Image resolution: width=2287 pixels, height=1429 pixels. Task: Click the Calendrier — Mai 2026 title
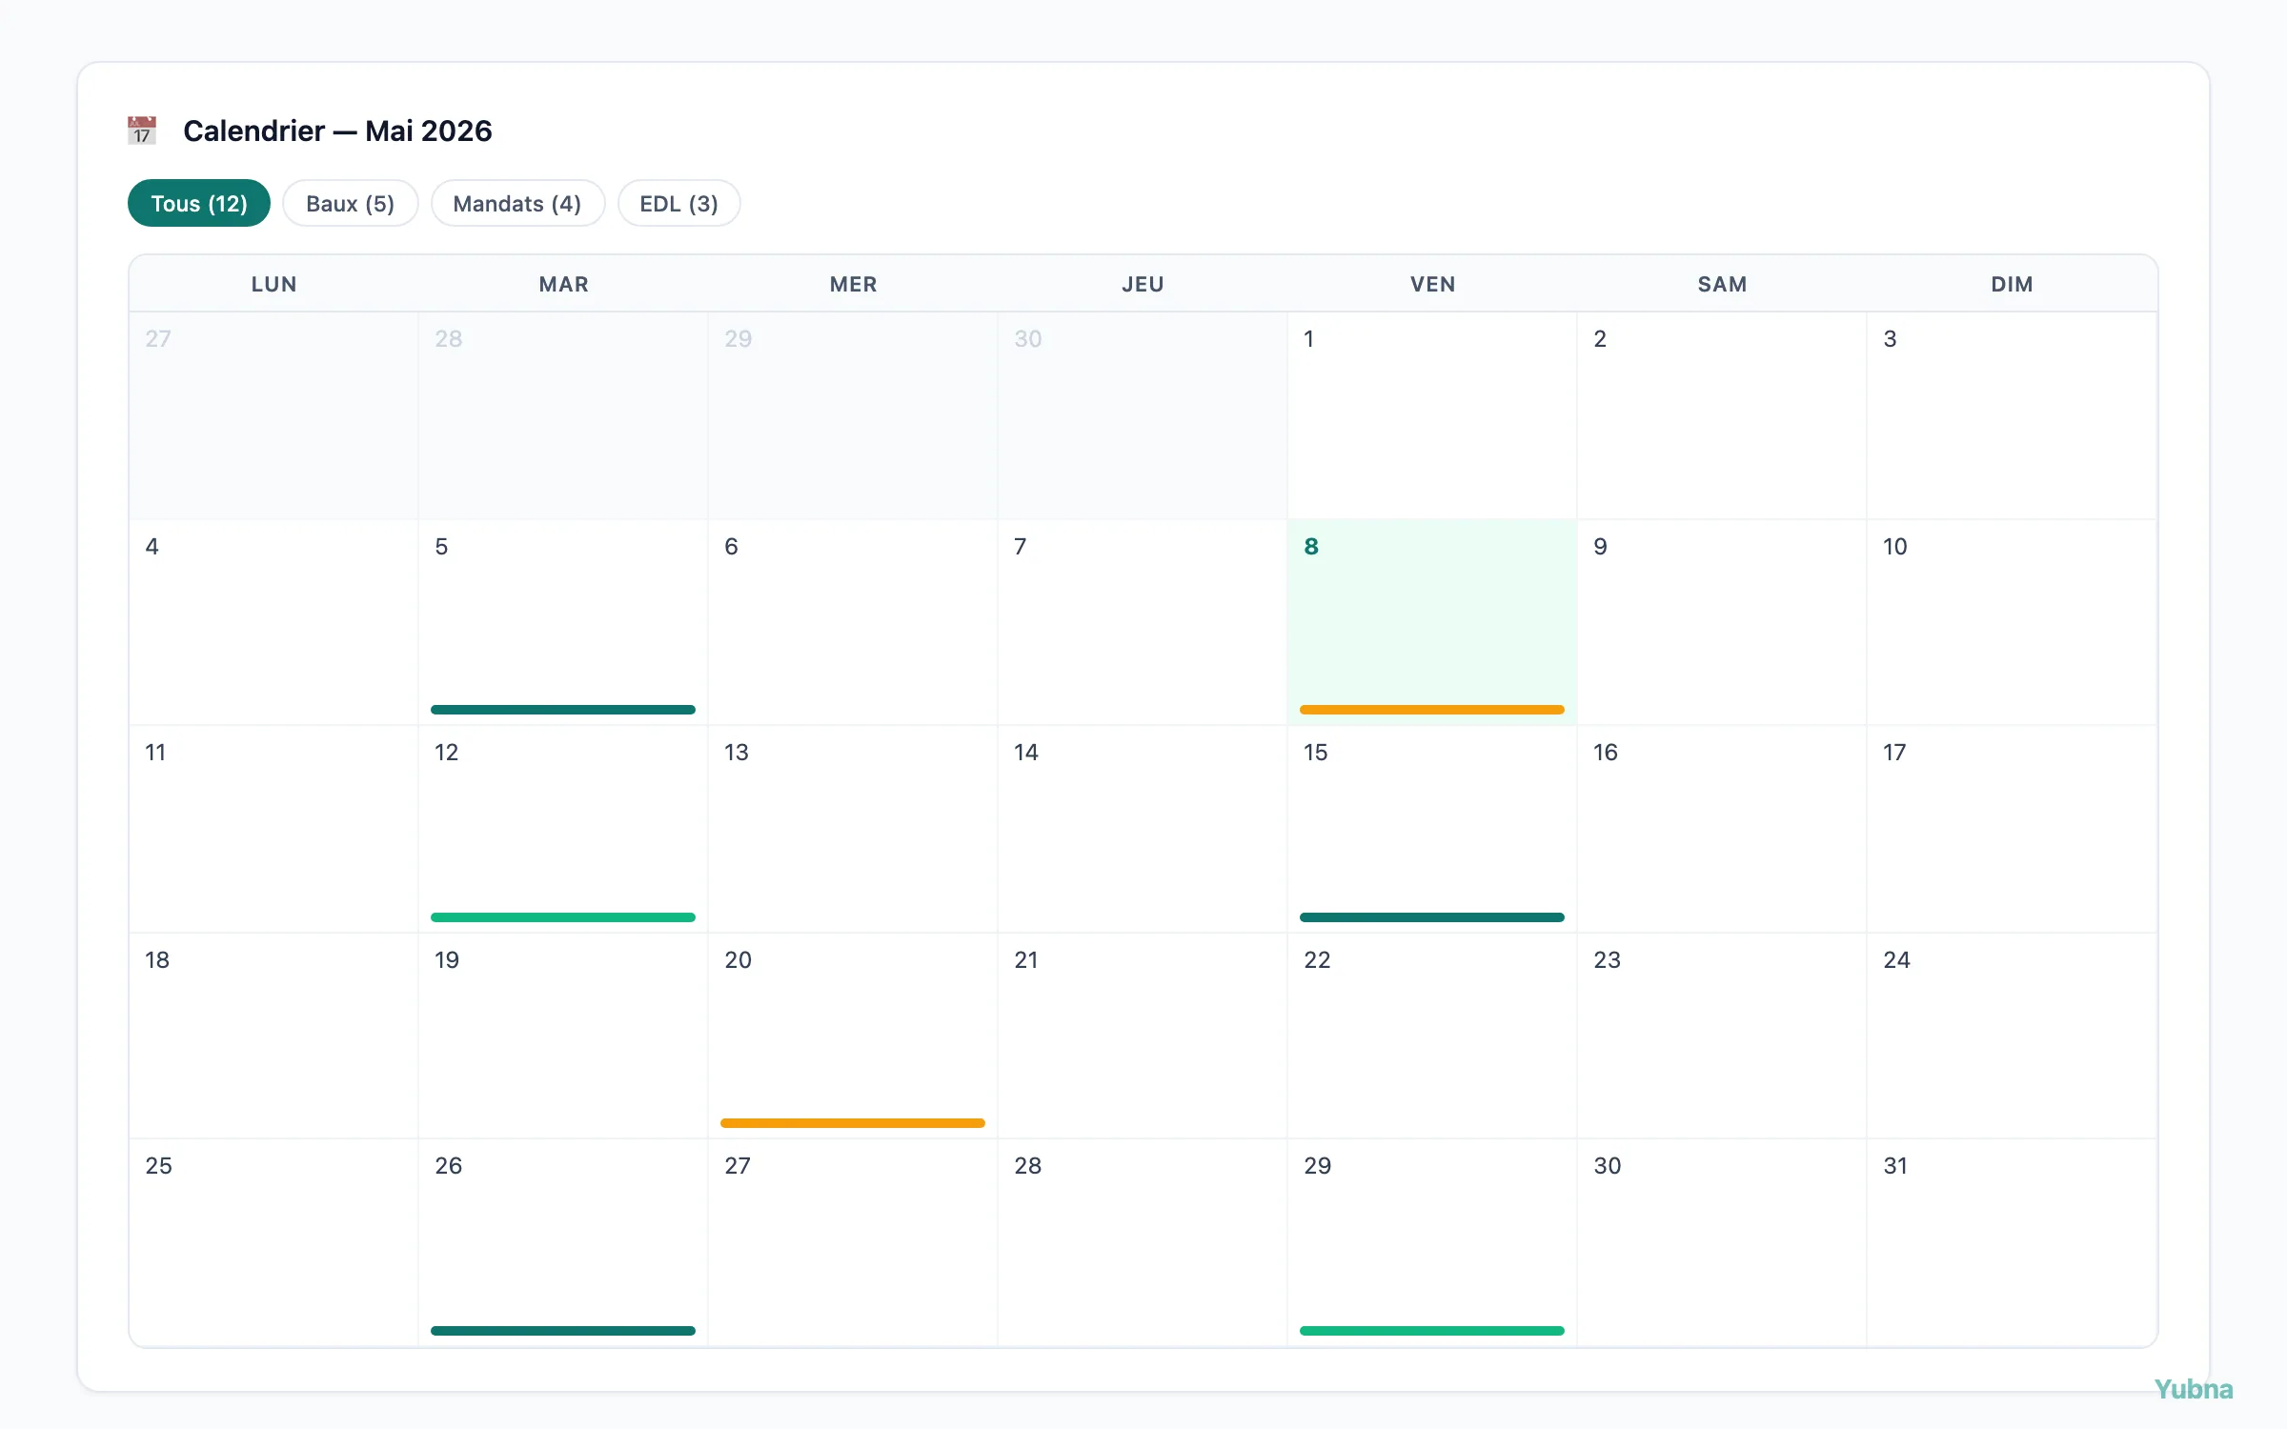[x=337, y=131]
